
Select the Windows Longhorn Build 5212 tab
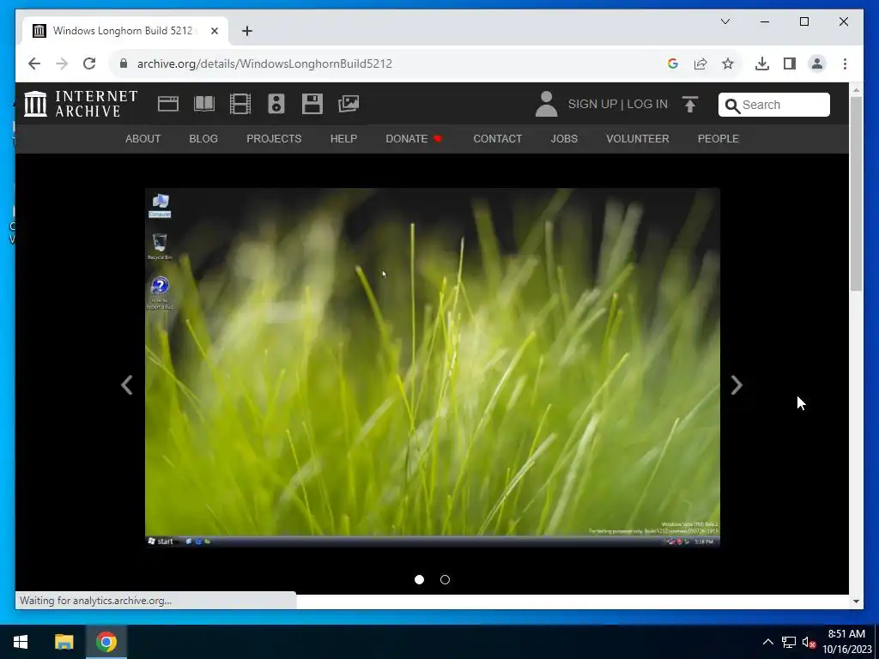click(x=125, y=31)
